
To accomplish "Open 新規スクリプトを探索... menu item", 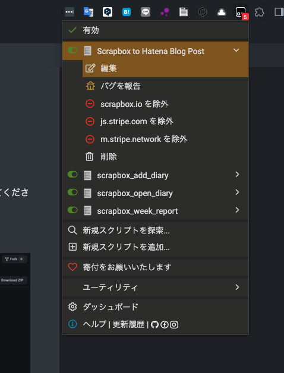I will point(156,230).
